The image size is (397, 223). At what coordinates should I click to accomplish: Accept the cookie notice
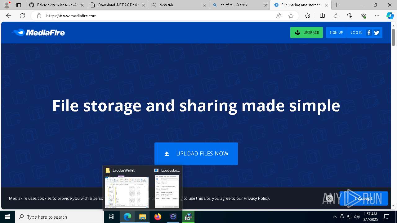tap(364, 199)
